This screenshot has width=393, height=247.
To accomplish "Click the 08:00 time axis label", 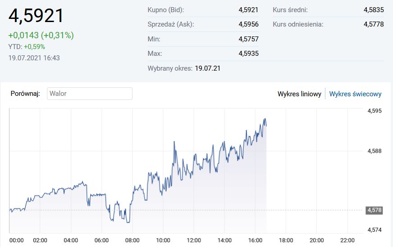I will click(132, 240).
